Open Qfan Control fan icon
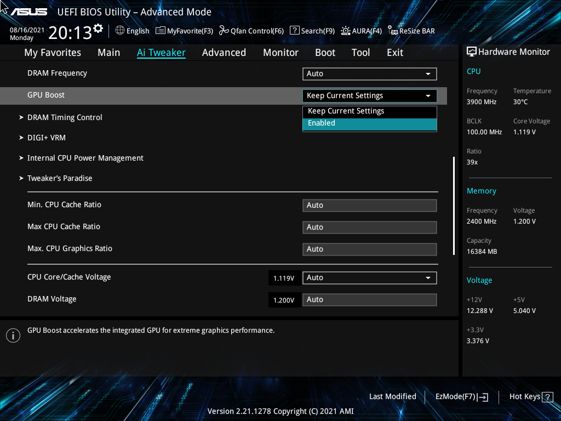561x421 pixels. point(224,31)
